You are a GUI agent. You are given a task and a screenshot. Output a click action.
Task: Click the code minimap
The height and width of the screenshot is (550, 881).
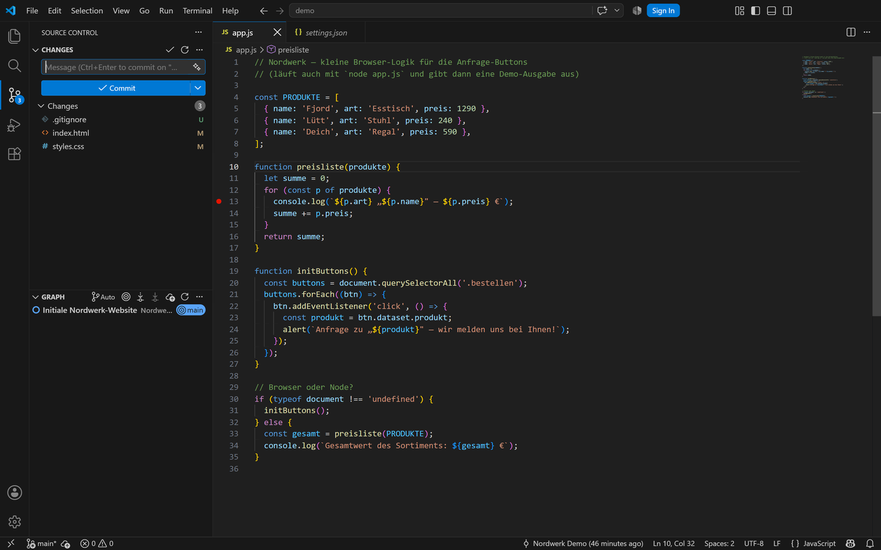point(823,78)
